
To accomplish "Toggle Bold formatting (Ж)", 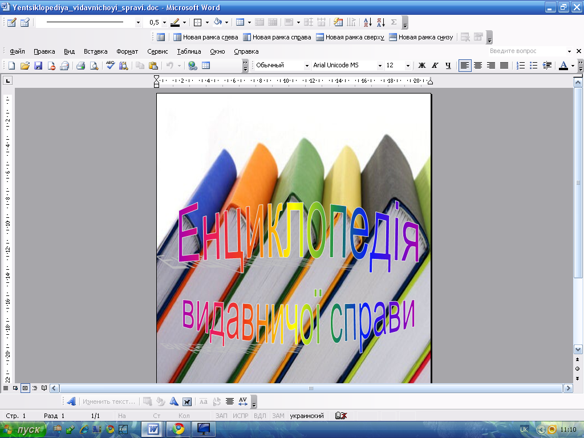I will click(422, 66).
